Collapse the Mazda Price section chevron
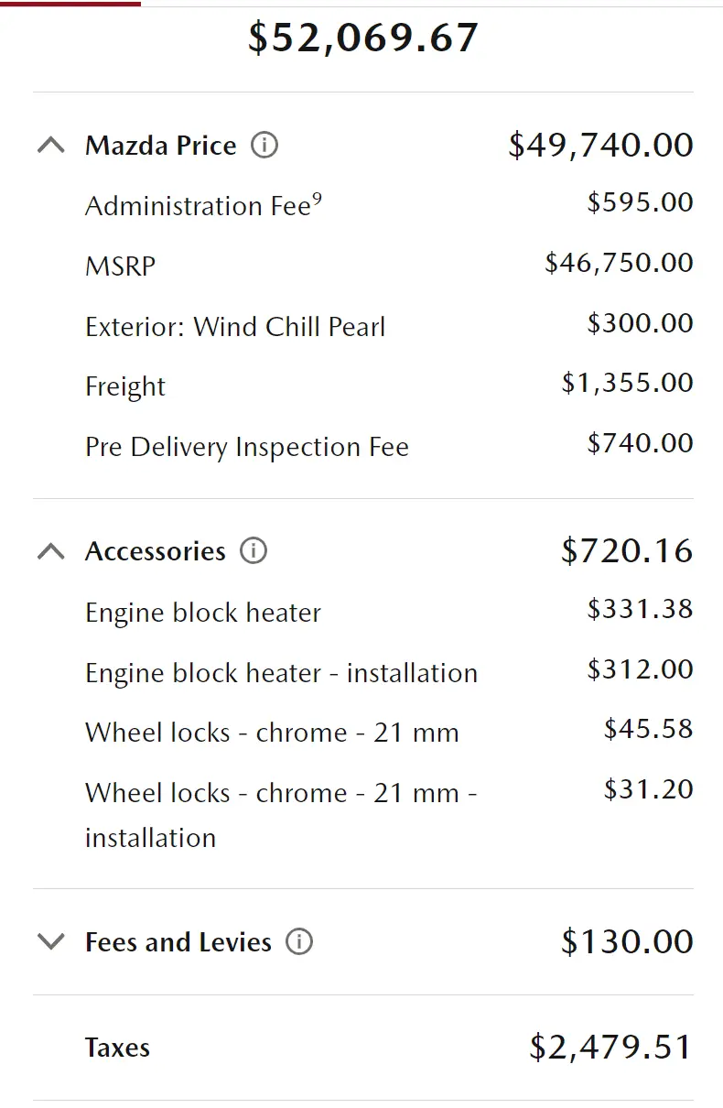 click(51, 145)
